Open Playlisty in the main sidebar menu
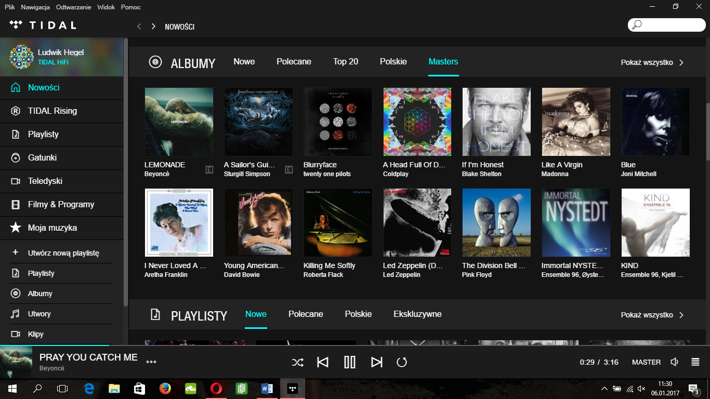 [61, 134]
